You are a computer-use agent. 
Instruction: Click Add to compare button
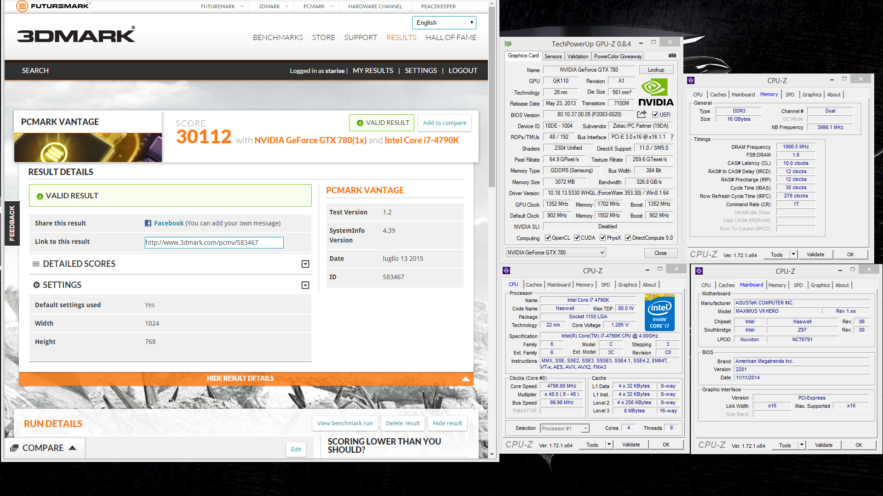[444, 123]
